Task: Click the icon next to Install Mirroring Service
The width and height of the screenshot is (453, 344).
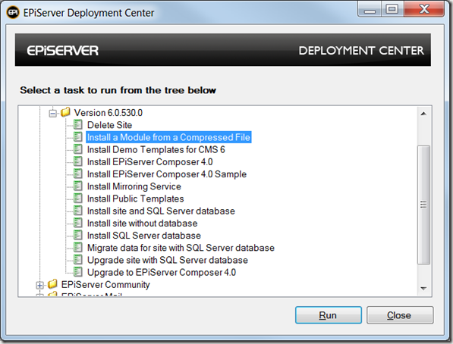Action: click(77, 186)
